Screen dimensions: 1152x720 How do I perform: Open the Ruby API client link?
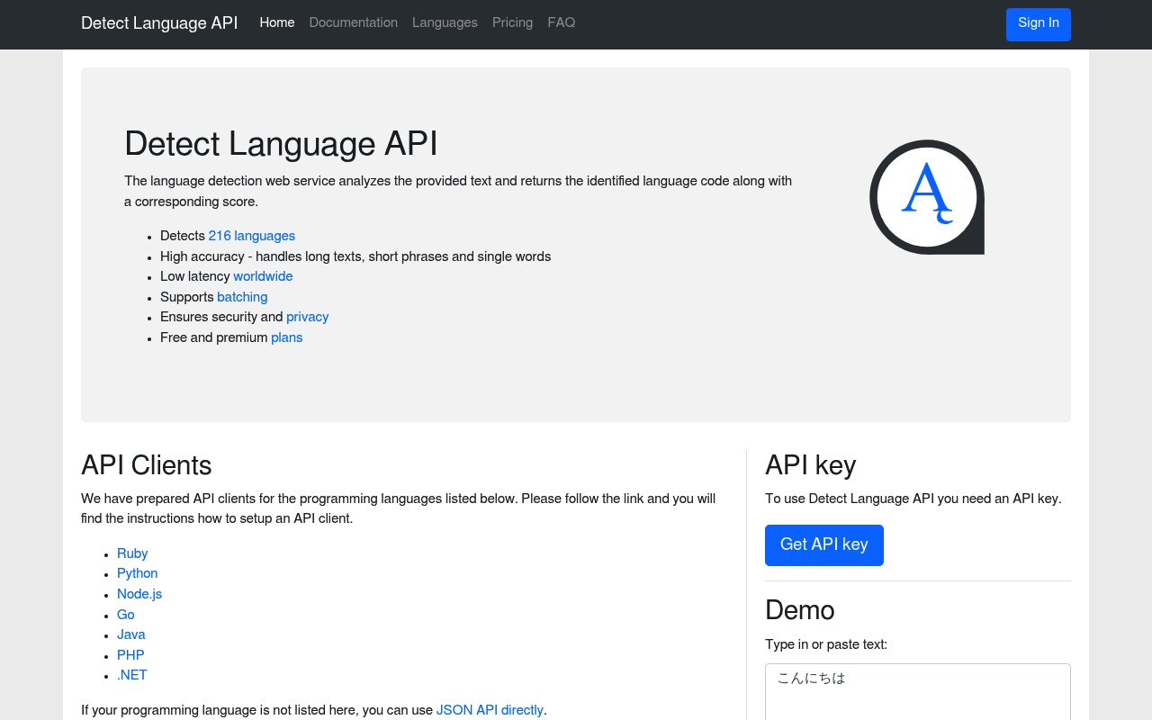coord(132,554)
